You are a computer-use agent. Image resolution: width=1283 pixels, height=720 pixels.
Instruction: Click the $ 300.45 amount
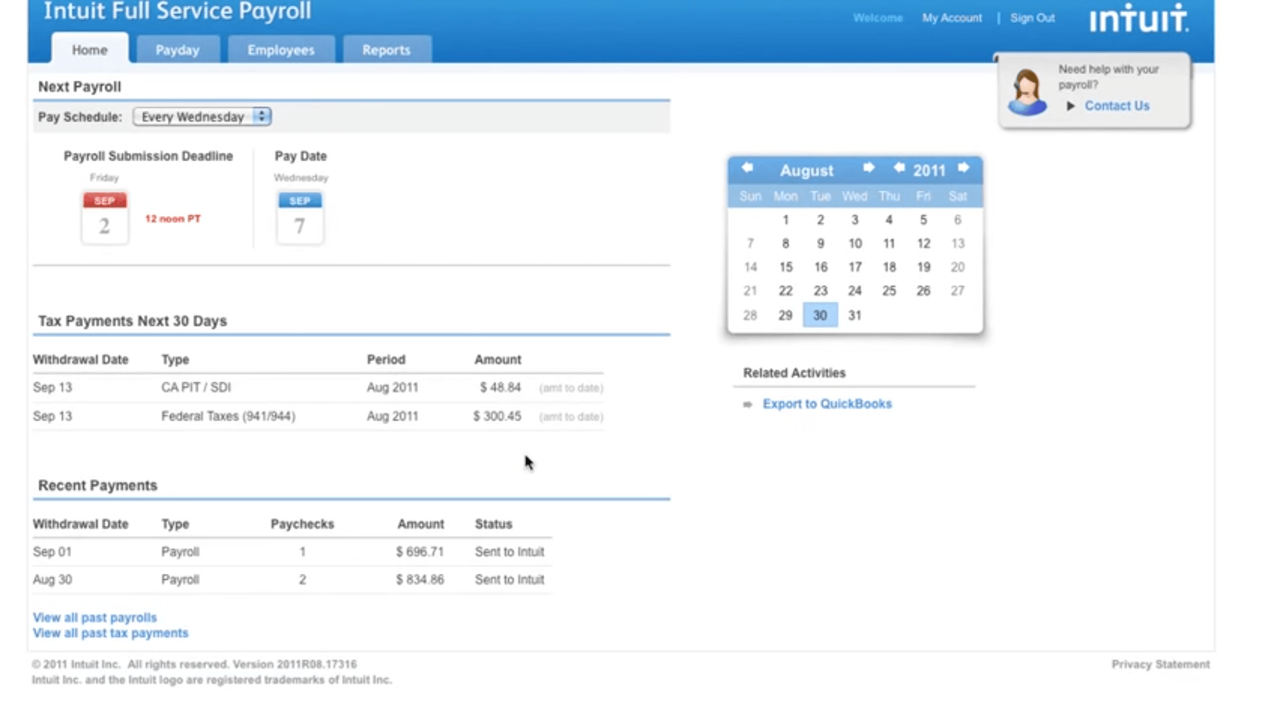pos(497,416)
